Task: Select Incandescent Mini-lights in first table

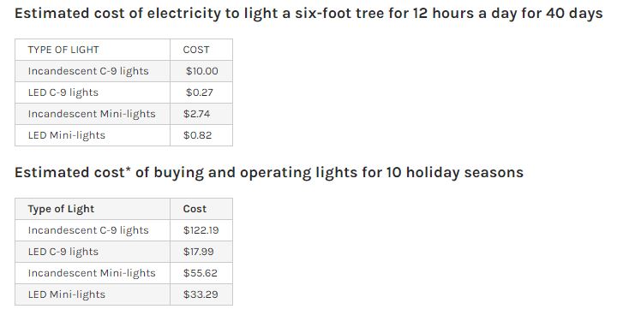Action: point(92,114)
